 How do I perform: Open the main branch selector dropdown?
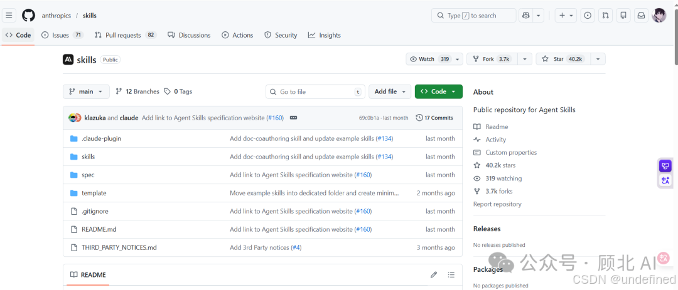point(86,91)
